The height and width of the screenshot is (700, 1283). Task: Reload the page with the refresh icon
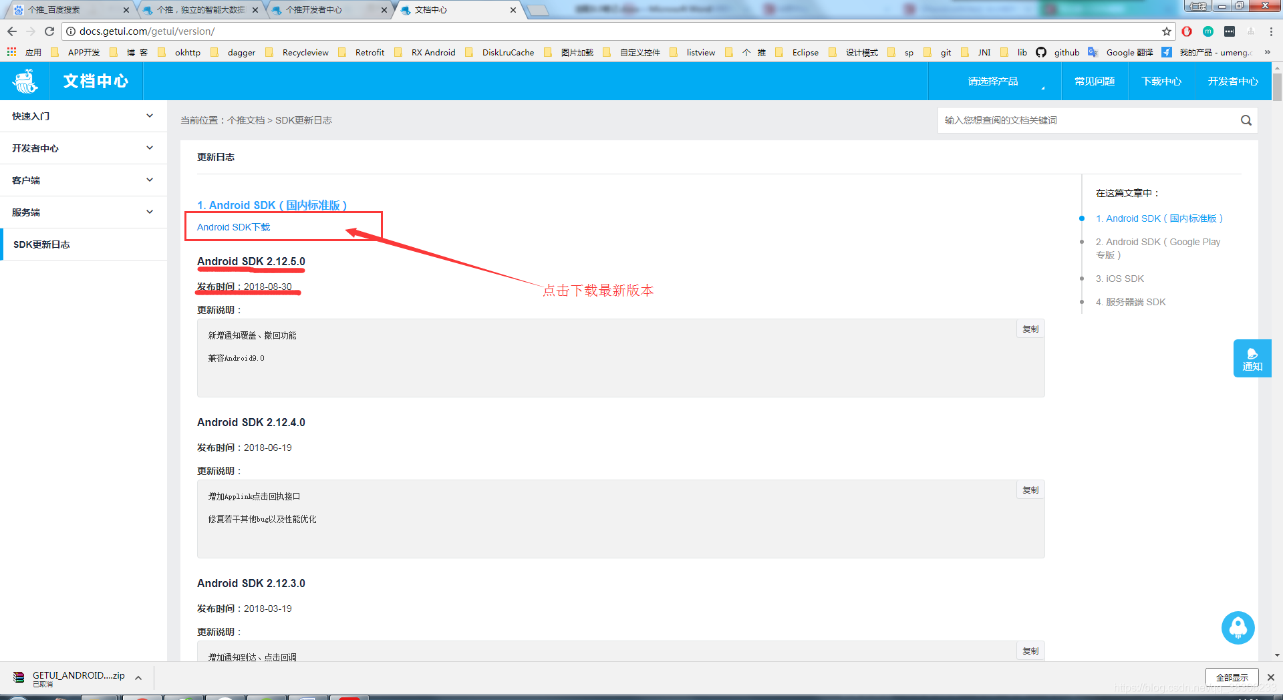click(x=49, y=31)
